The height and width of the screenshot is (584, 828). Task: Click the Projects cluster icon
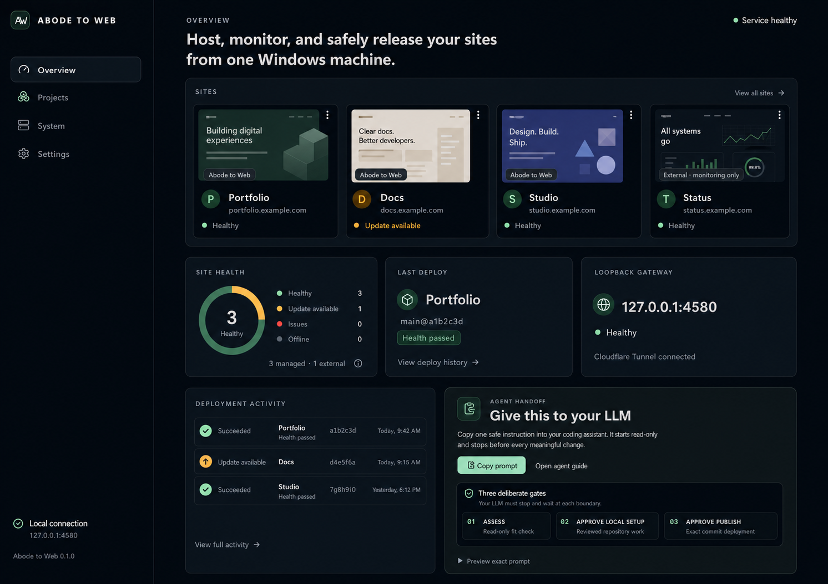[23, 97]
